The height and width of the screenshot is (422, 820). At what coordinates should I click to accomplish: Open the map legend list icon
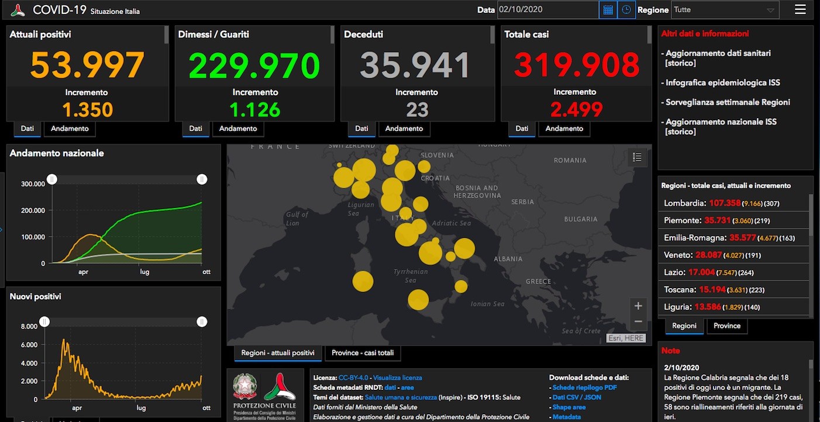tap(637, 157)
